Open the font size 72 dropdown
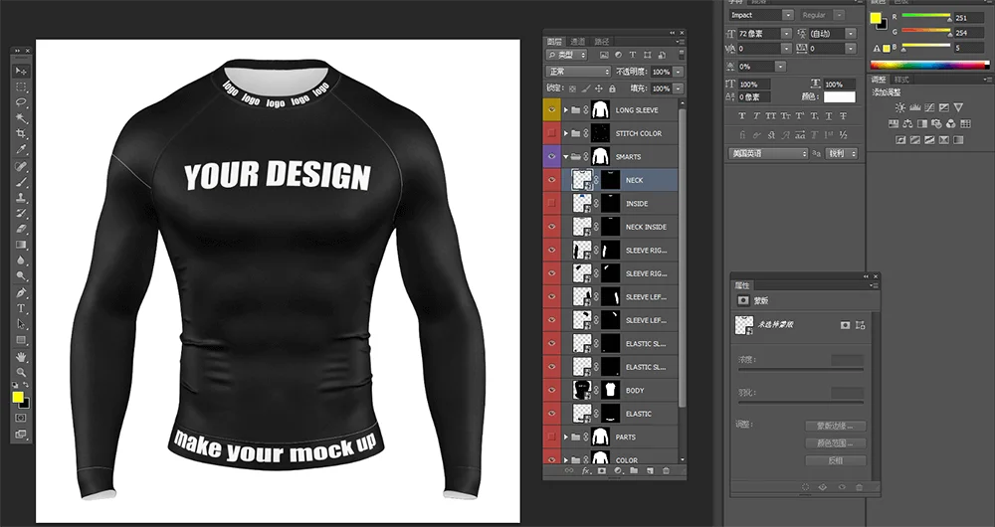Image resolution: width=995 pixels, height=527 pixels. [x=786, y=34]
